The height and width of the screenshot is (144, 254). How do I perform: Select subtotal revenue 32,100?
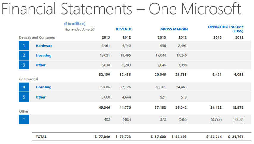[104, 75]
